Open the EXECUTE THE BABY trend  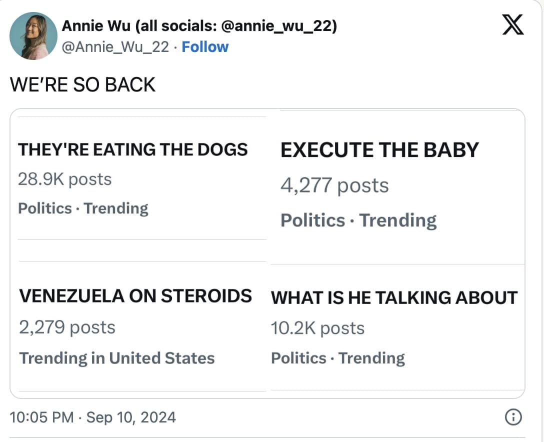379,150
